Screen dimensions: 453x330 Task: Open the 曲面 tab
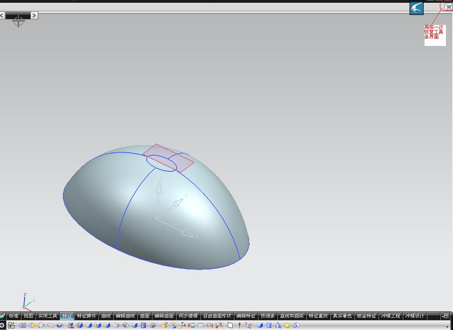point(144,315)
